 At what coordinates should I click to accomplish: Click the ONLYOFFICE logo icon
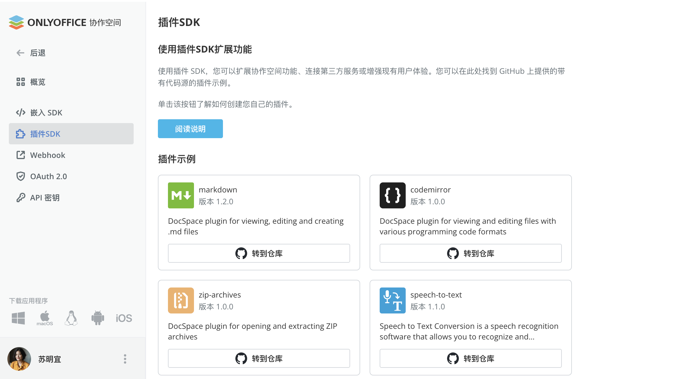coord(16,22)
